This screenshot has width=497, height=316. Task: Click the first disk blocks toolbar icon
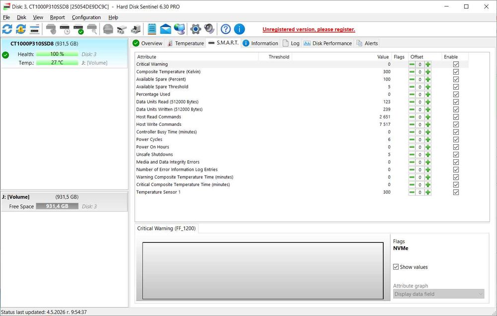coord(122,29)
